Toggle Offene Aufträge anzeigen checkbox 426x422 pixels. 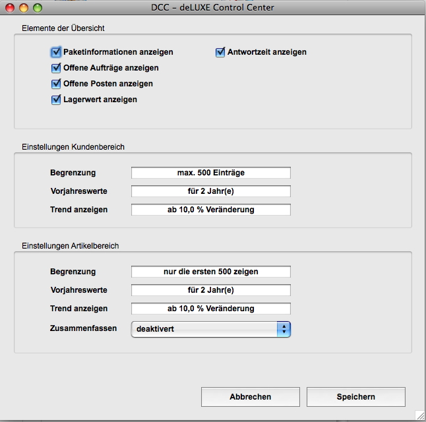click(56, 68)
